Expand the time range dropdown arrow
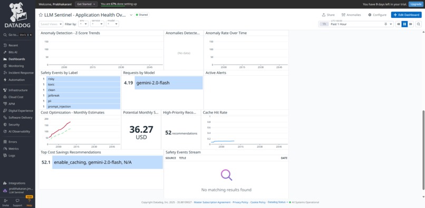425x208 pixels. point(391,24)
